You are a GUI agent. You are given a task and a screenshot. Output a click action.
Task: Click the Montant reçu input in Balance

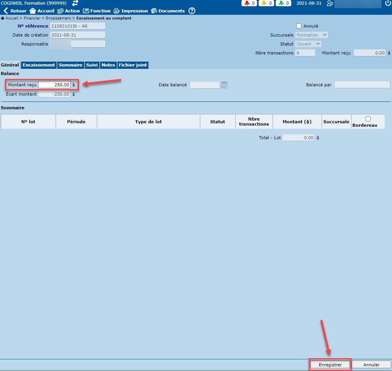54,84
